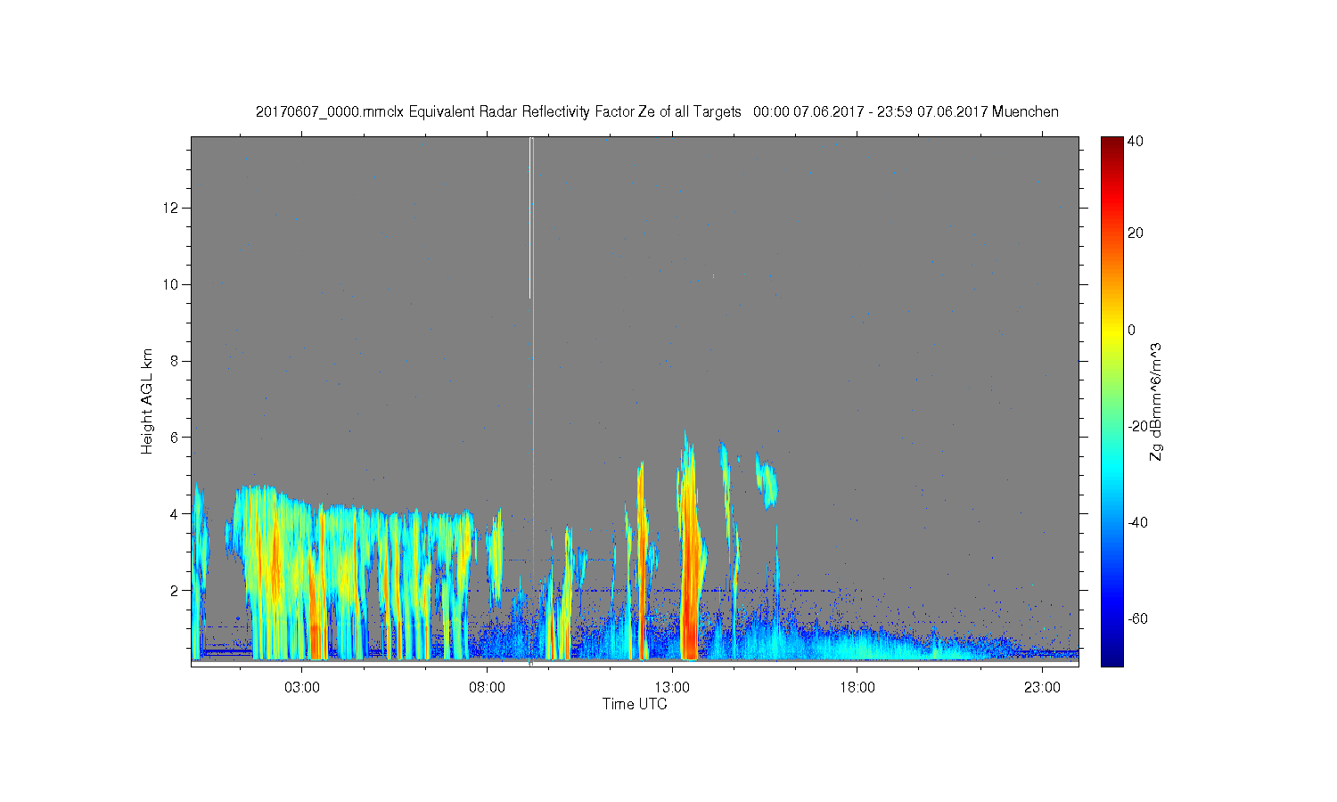Click the 23:00 time tick label
1337x802 pixels.
[1042, 688]
